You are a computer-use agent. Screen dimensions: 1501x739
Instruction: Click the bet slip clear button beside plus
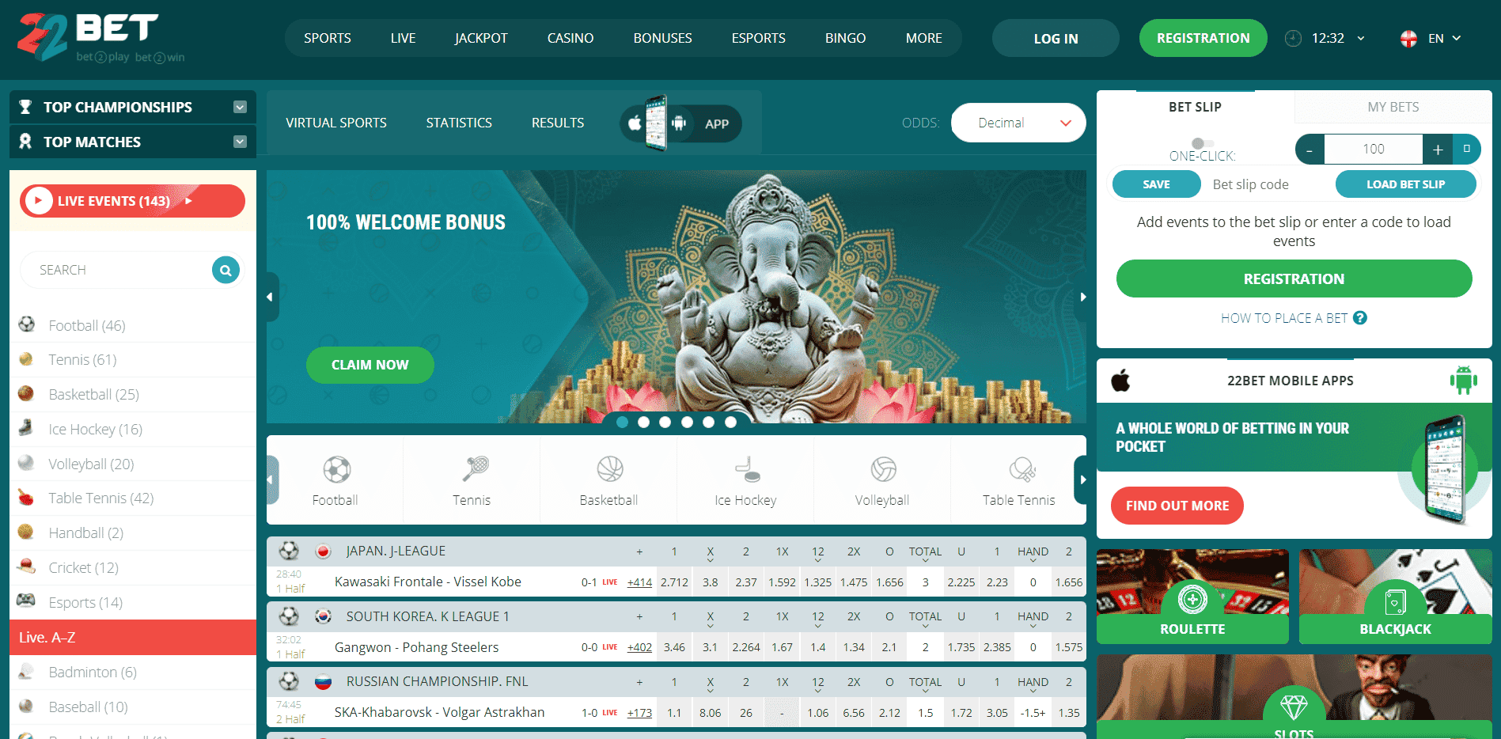1466,149
